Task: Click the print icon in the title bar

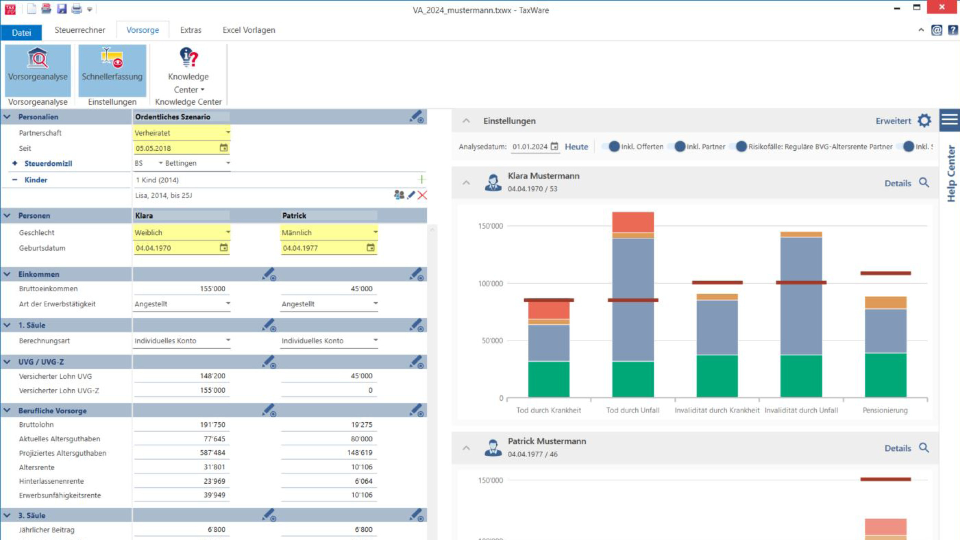Action: 76,9
